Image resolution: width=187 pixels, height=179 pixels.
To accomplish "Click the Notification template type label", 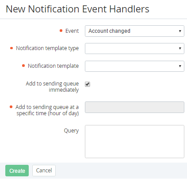I will 47,48.
